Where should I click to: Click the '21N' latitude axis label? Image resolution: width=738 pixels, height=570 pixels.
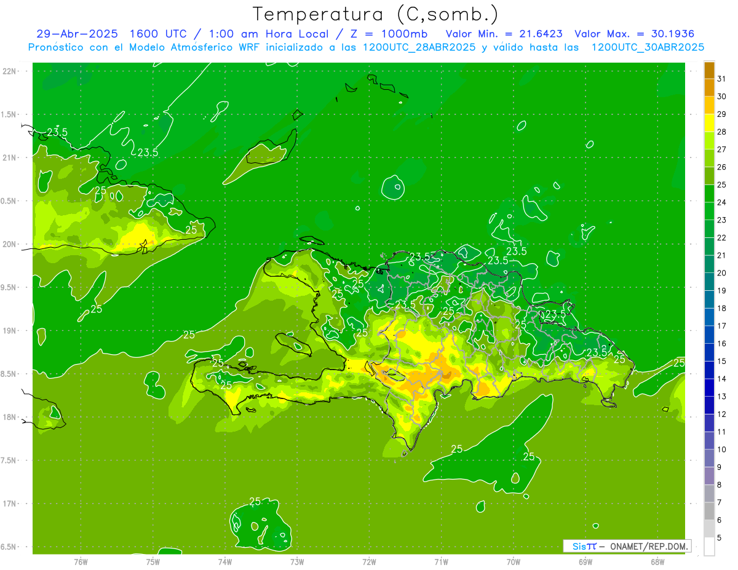pyautogui.click(x=9, y=157)
